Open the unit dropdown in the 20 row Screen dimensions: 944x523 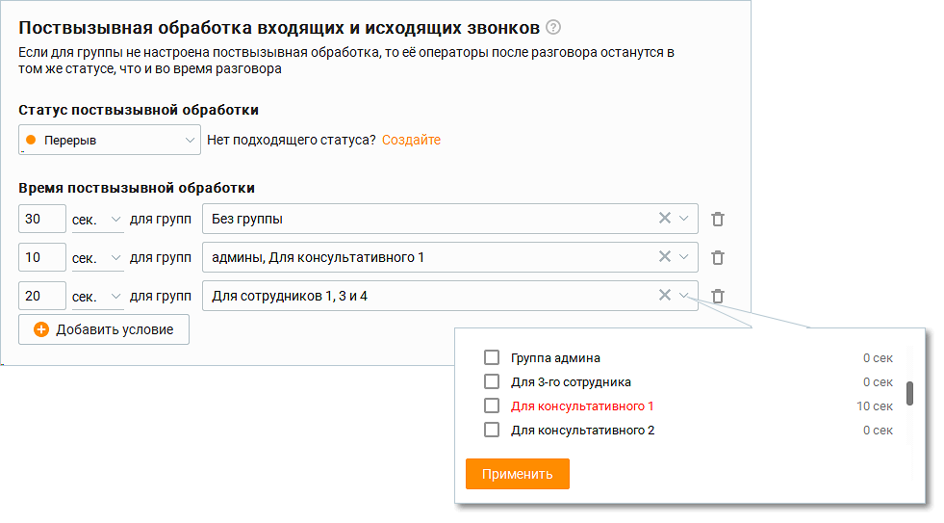coord(97,297)
